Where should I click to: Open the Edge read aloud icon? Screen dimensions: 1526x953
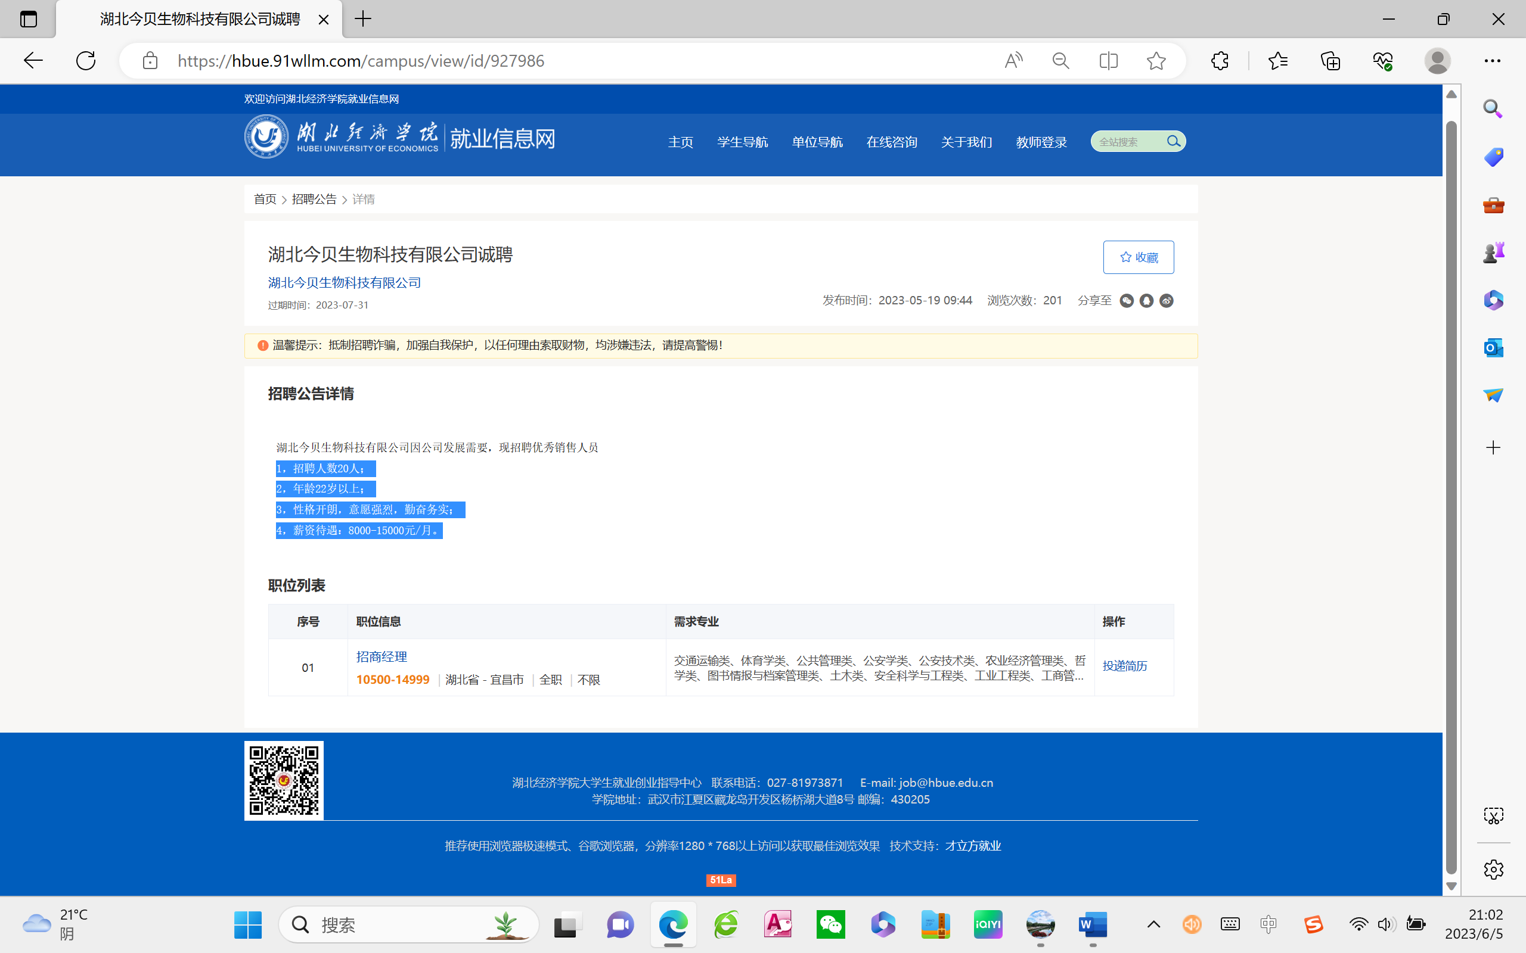tap(1013, 61)
